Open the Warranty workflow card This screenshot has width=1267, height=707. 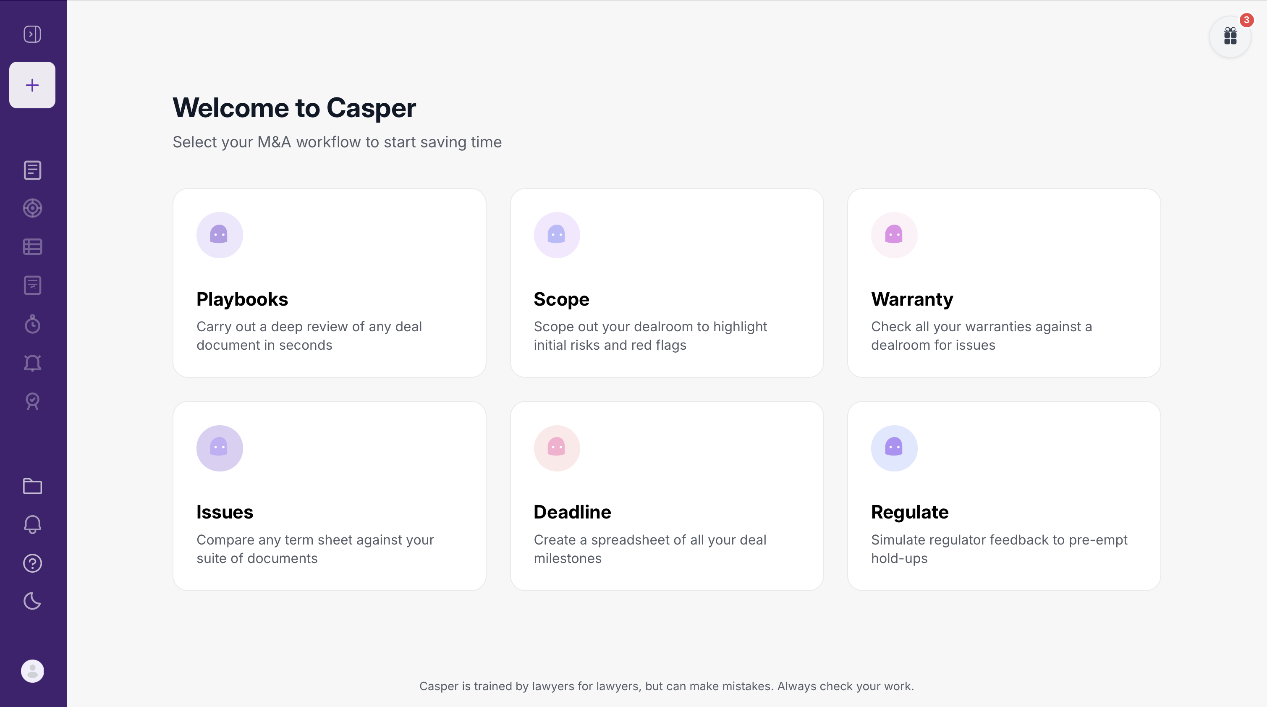click(x=1004, y=283)
